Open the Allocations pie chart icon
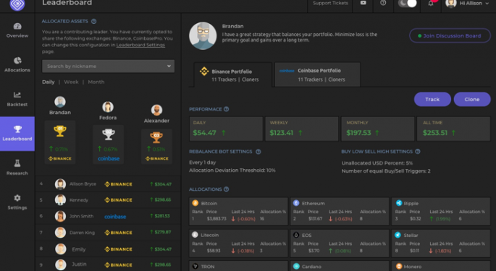This screenshot has height=271, width=496. [x=17, y=60]
